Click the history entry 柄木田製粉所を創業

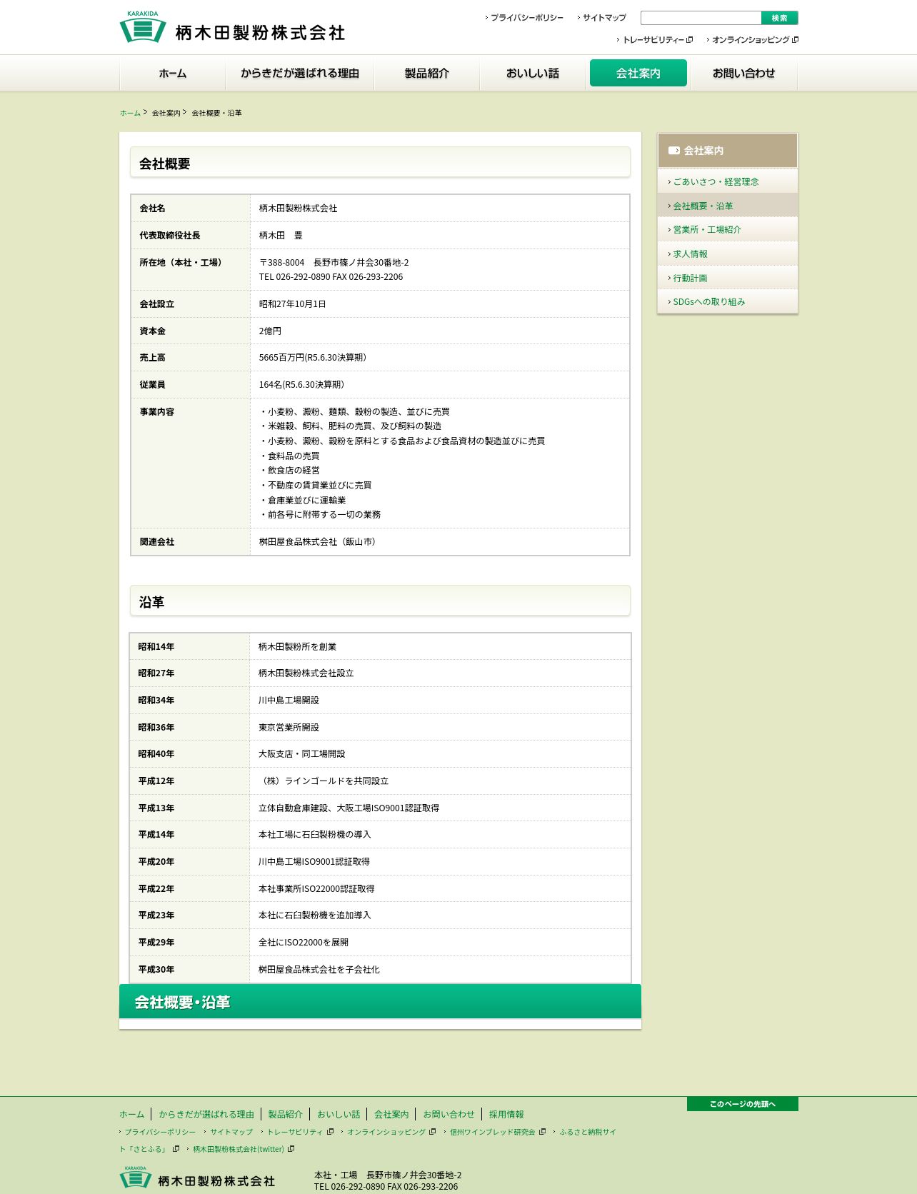coord(297,647)
